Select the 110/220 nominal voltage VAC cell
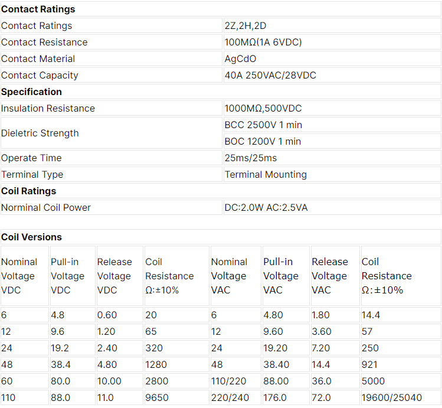 click(x=235, y=381)
